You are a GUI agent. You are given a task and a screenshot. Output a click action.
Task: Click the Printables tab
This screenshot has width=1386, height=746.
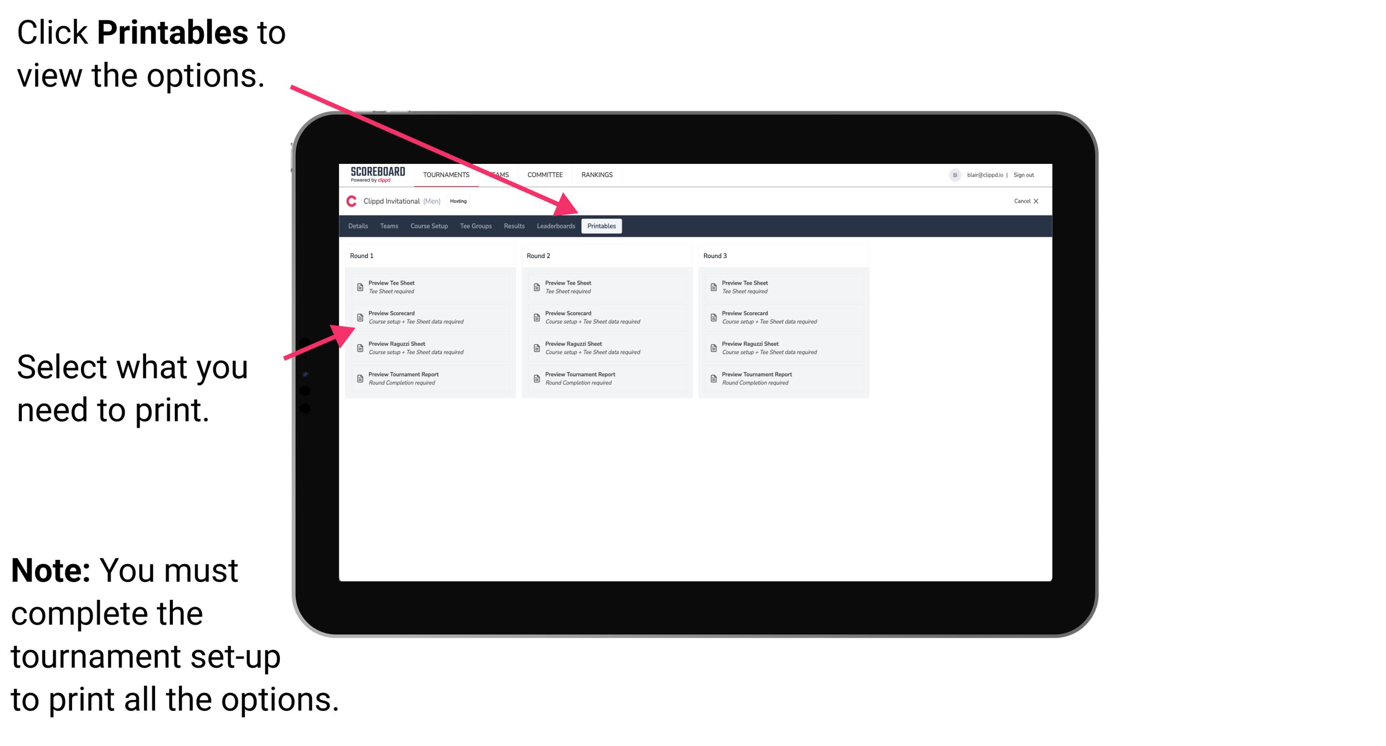point(602,226)
